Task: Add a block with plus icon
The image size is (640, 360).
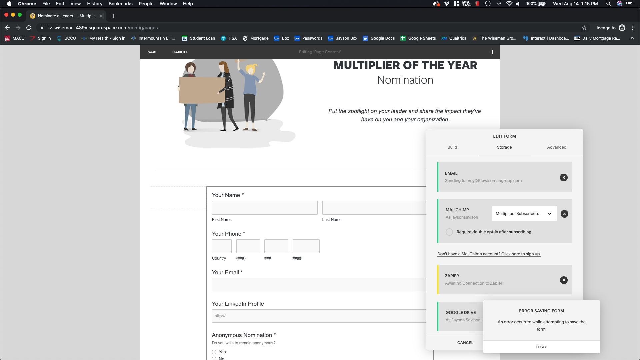Action: [x=492, y=52]
